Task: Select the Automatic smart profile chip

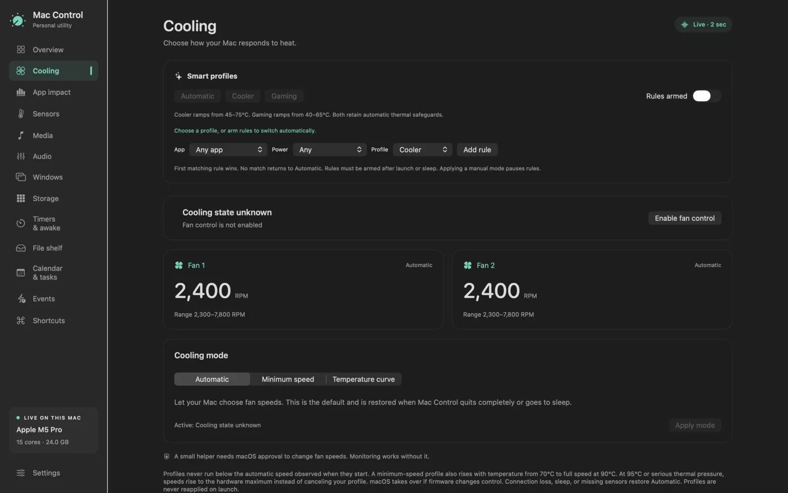Action: click(x=197, y=96)
